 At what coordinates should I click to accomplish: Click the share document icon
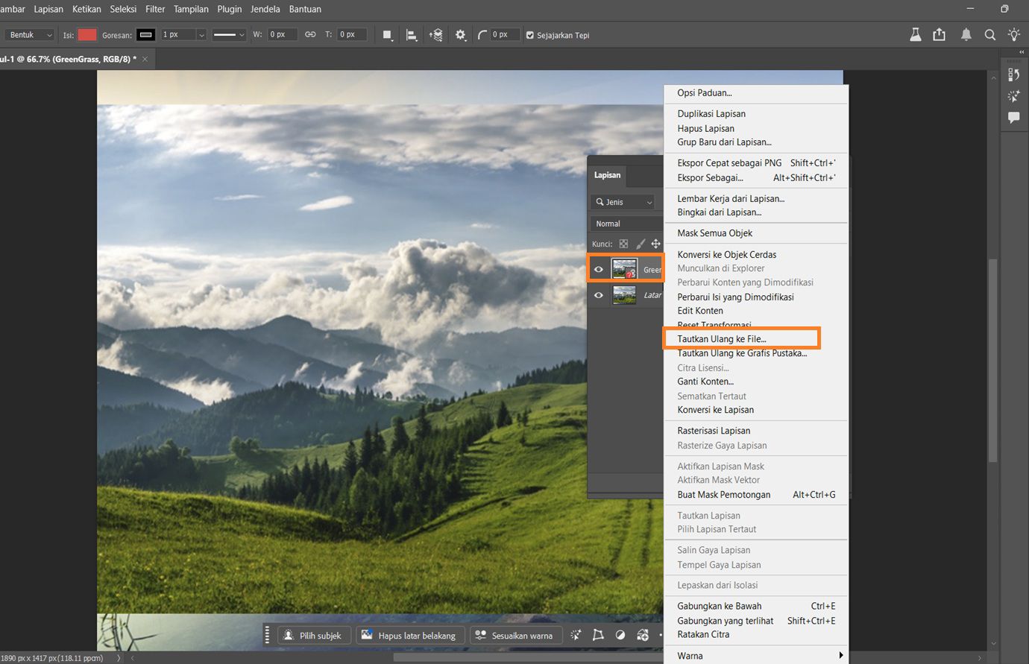pos(939,34)
